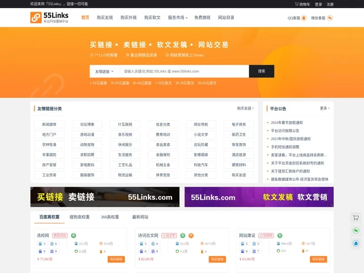
Task: Click the 小说文字 tag on 诗词古文网
Action: pyautogui.click(x=169, y=236)
